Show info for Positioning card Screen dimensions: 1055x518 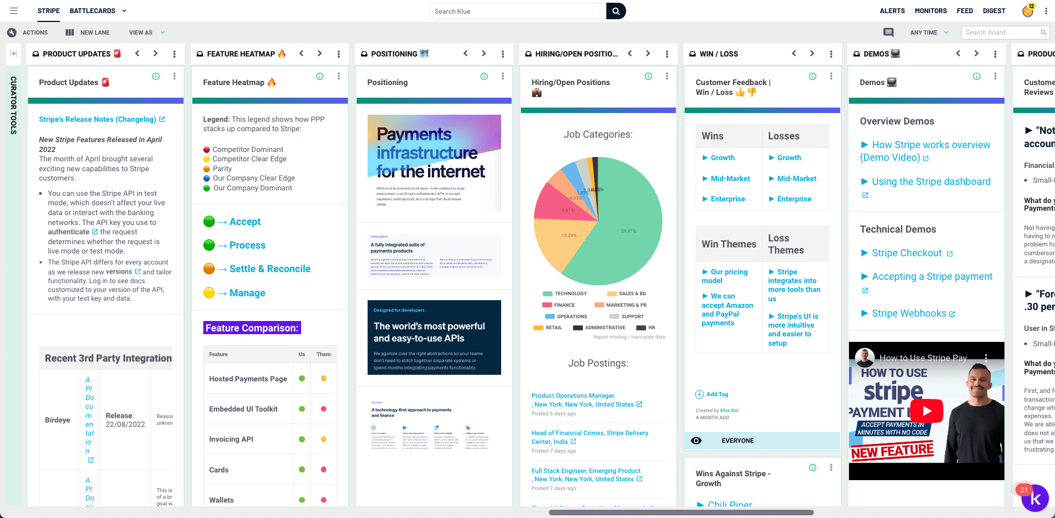484,76
